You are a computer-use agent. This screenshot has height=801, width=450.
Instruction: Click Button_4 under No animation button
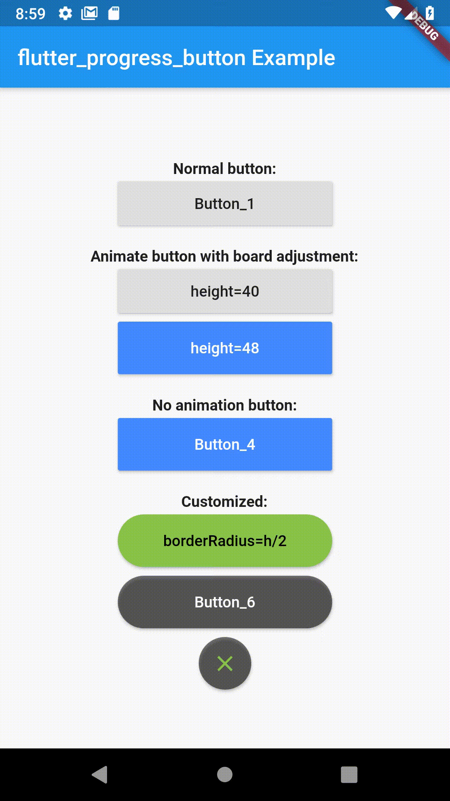(x=225, y=444)
